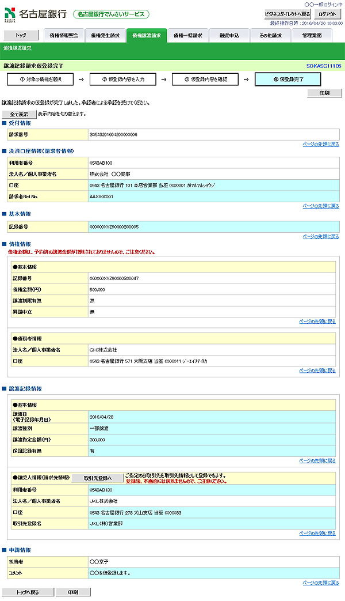The height and width of the screenshot is (601, 345).
Task: Click claim amount value 500,000
Action: pos(97,290)
